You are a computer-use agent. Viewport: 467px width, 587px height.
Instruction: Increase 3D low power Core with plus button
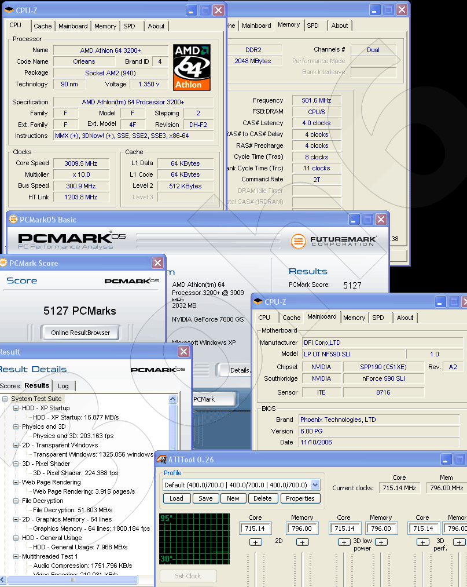coord(344,542)
